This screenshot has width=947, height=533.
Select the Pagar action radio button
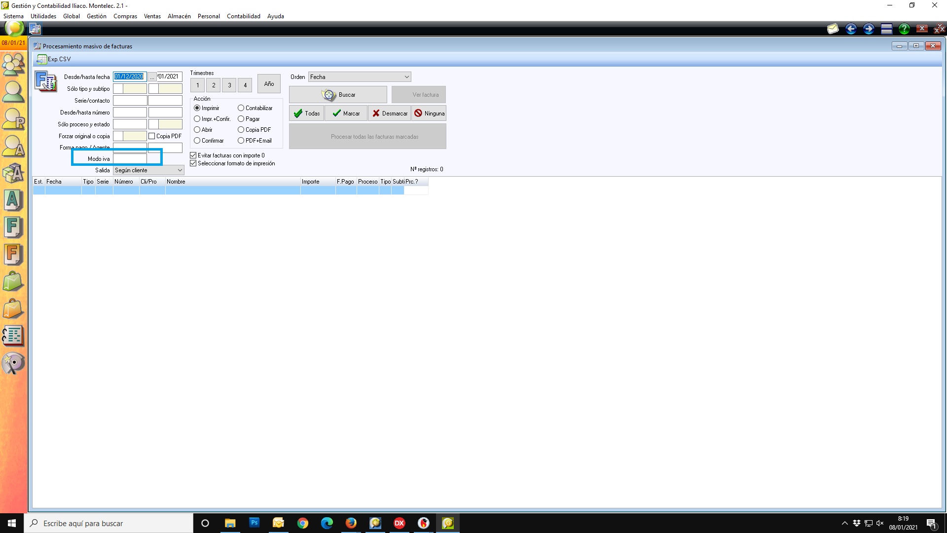(x=241, y=119)
